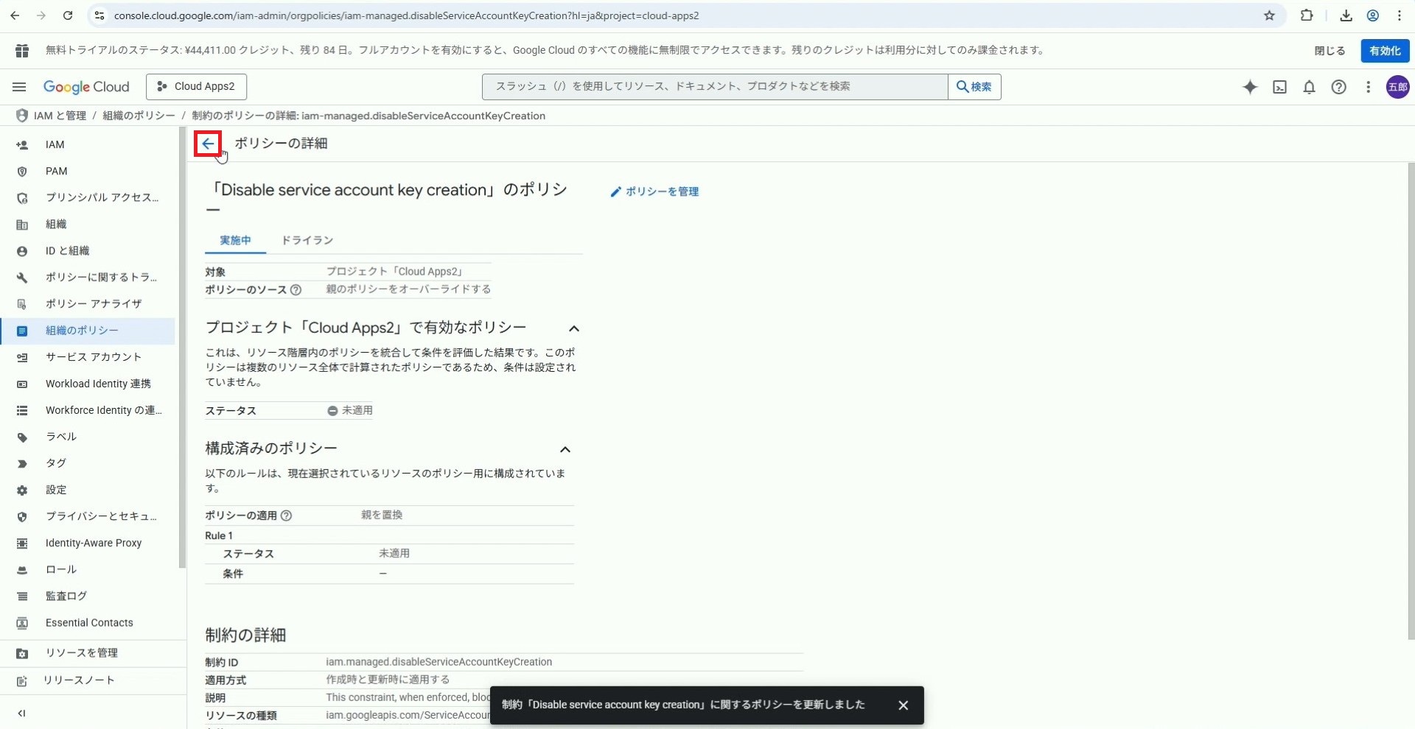Collapse the left sidebar navigation

coord(21,713)
